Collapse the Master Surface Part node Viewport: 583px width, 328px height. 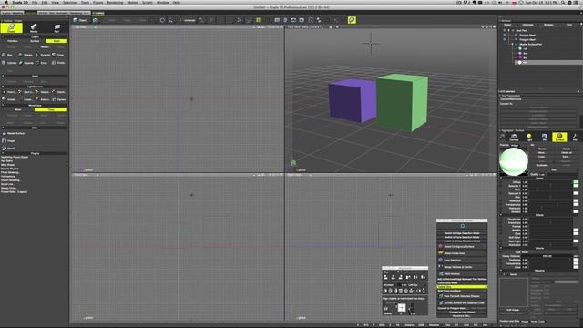pos(512,45)
